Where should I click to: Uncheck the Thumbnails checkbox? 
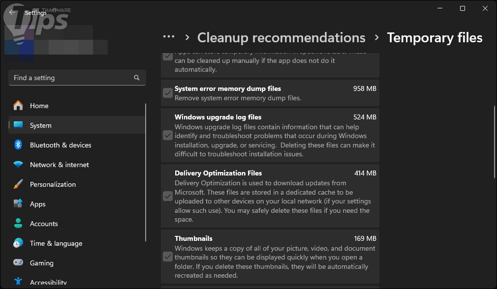168,257
